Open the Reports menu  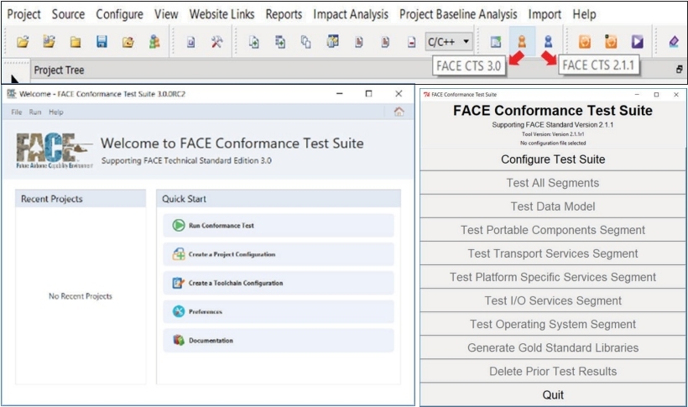[284, 14]
